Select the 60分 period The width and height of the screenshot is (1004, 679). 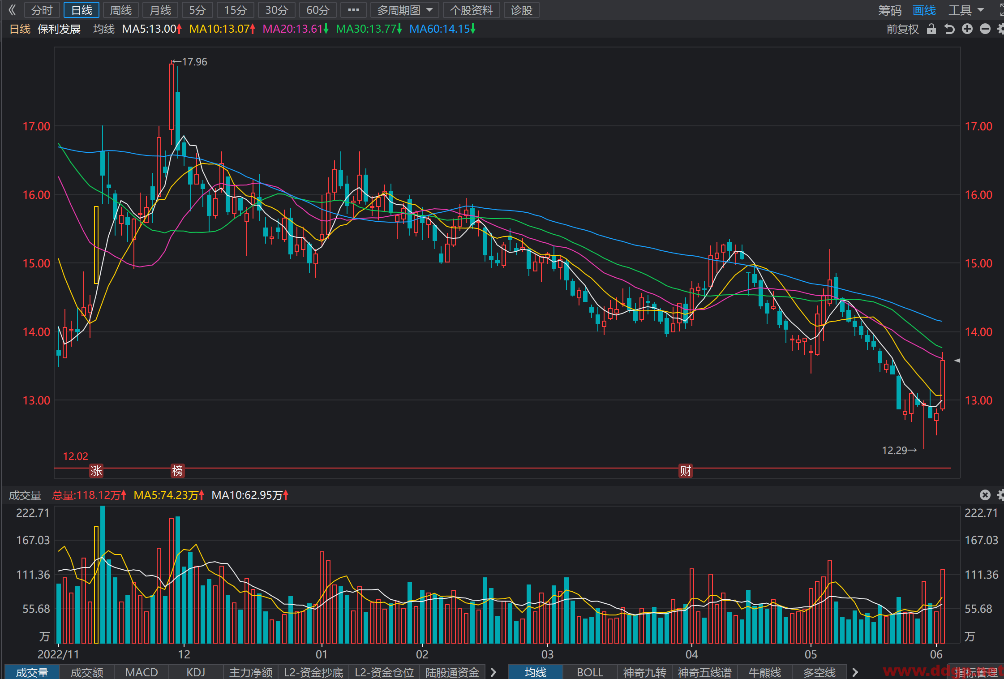click(x=318, y=10)
